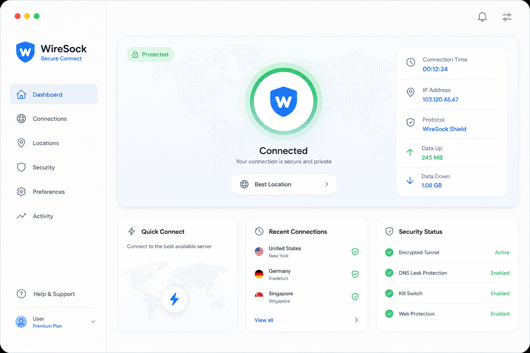Click the WireSock Shield protocol value
The width and height of the screenshot is (530, 353).
(x=444, y=129)
